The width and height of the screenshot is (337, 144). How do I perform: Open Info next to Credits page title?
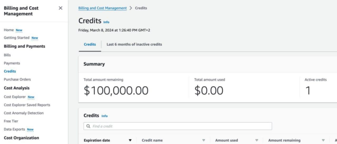point(106,22)
